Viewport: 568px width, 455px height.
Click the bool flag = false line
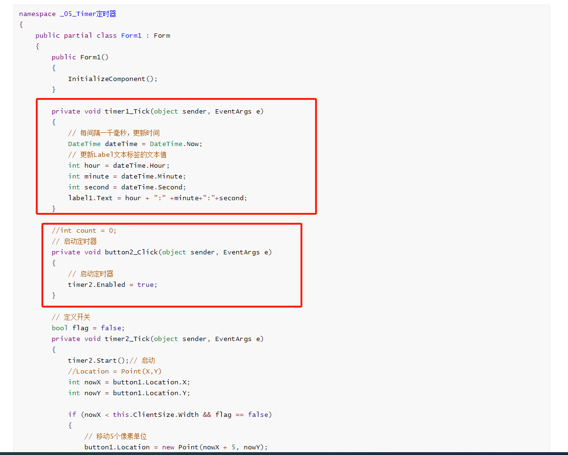(88, 328)
